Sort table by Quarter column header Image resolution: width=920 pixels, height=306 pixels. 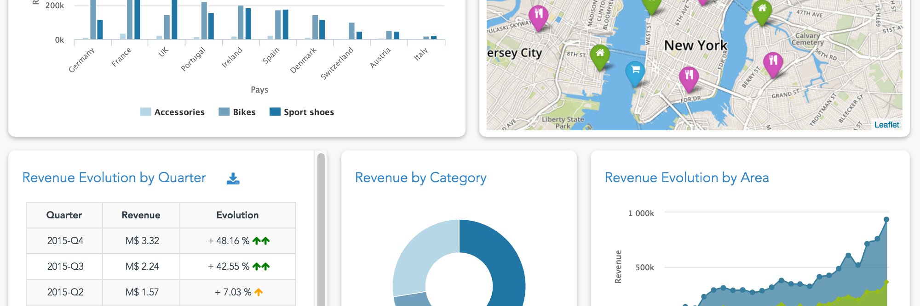point(64,215)
